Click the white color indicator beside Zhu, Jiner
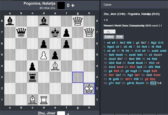The width and height of the screenshot is (168, 115). click(x=61, y=113)
